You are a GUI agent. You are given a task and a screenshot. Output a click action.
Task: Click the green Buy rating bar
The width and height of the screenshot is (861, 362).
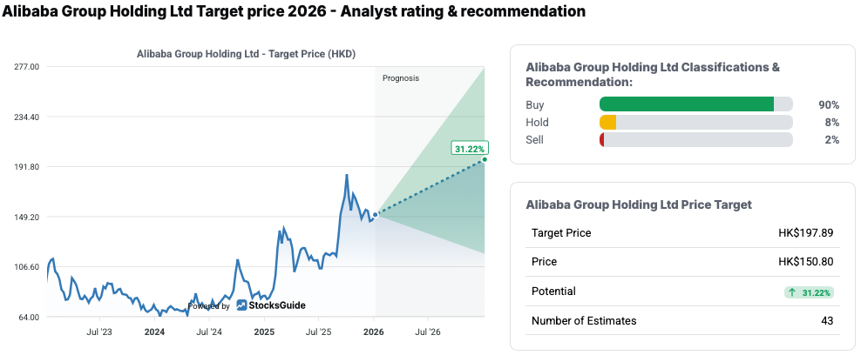pyautogui.click(x=687, y=104)
